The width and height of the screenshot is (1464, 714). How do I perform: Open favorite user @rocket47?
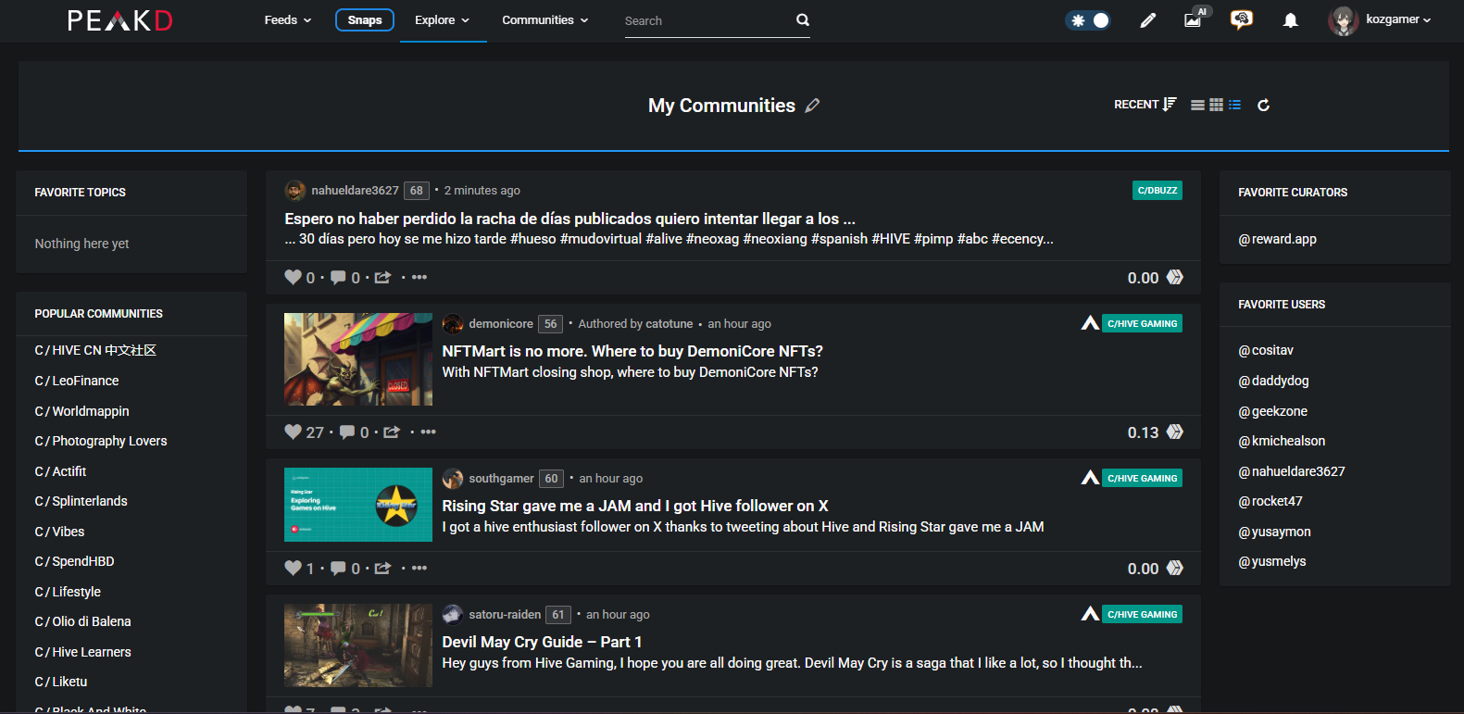[1270, 501]
